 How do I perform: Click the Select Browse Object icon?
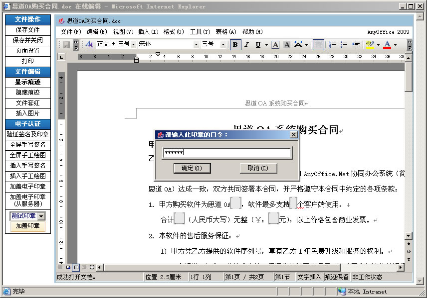tap(409, 252)
